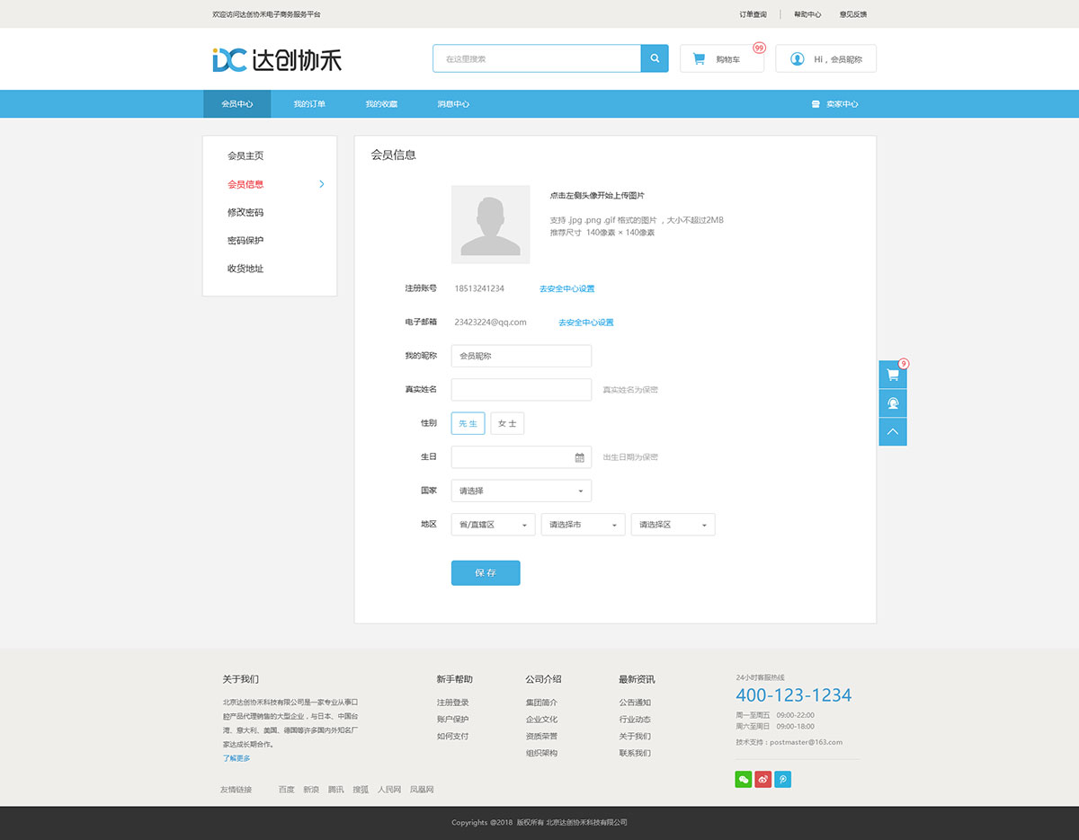Screen dimensions: 1079x840
Task: Open the floating cart panel with badge 9
Action: coord(892,374)
